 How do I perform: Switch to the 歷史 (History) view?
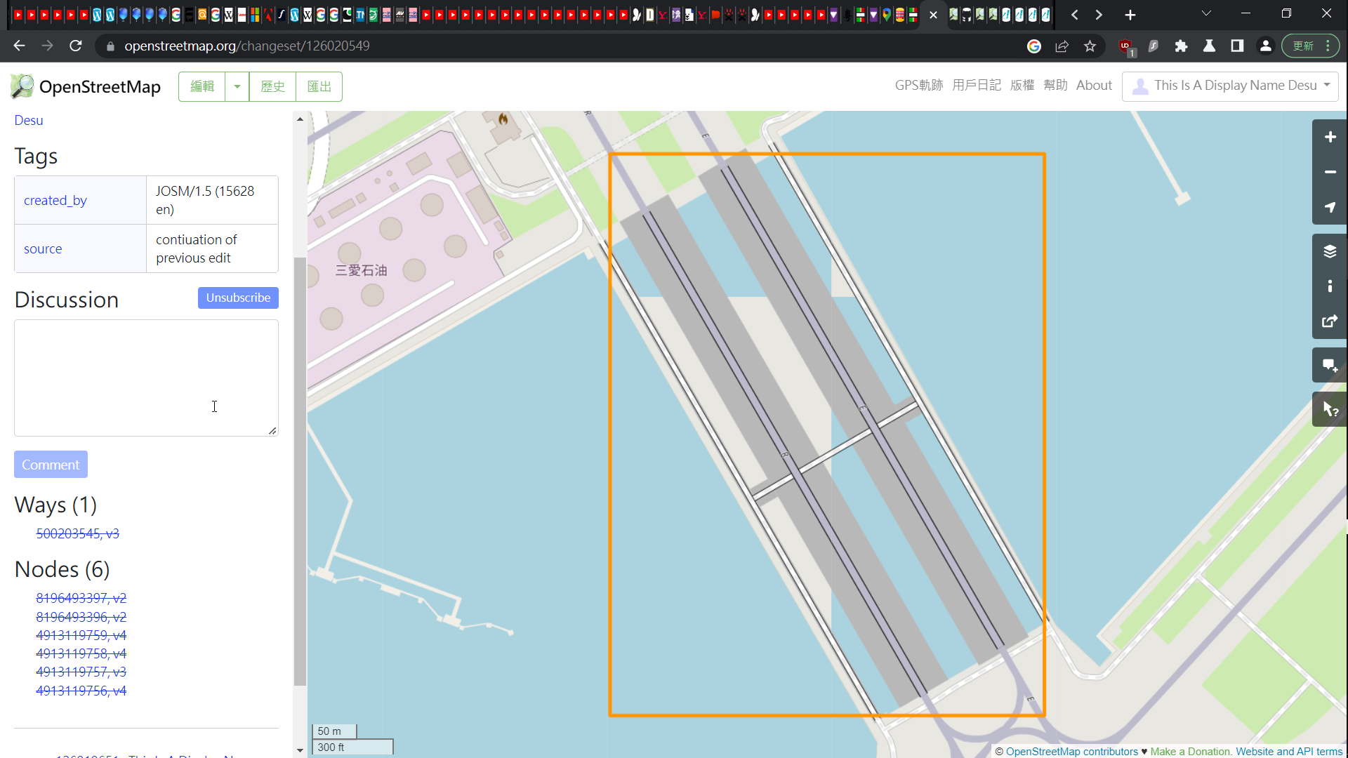pos(273,86)
